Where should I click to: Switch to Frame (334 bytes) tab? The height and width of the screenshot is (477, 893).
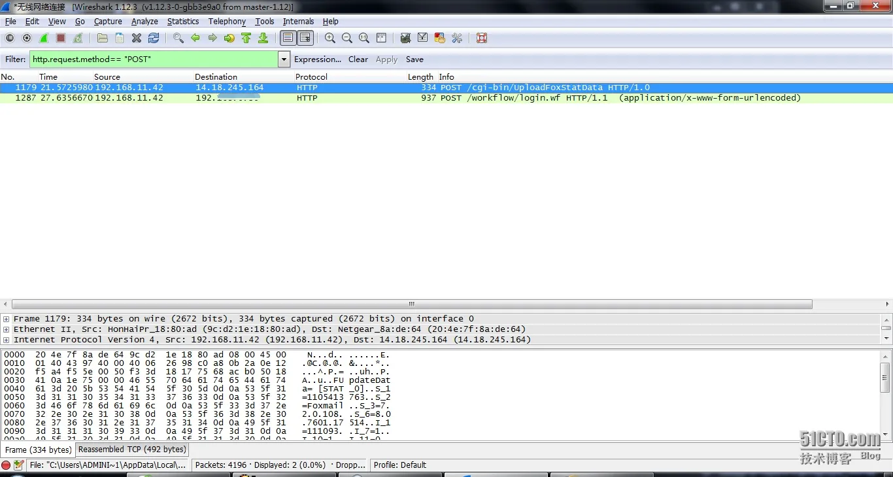click(x=38, y=450)
